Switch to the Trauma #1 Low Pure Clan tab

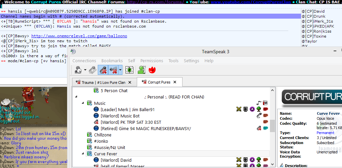coord(103,83)
